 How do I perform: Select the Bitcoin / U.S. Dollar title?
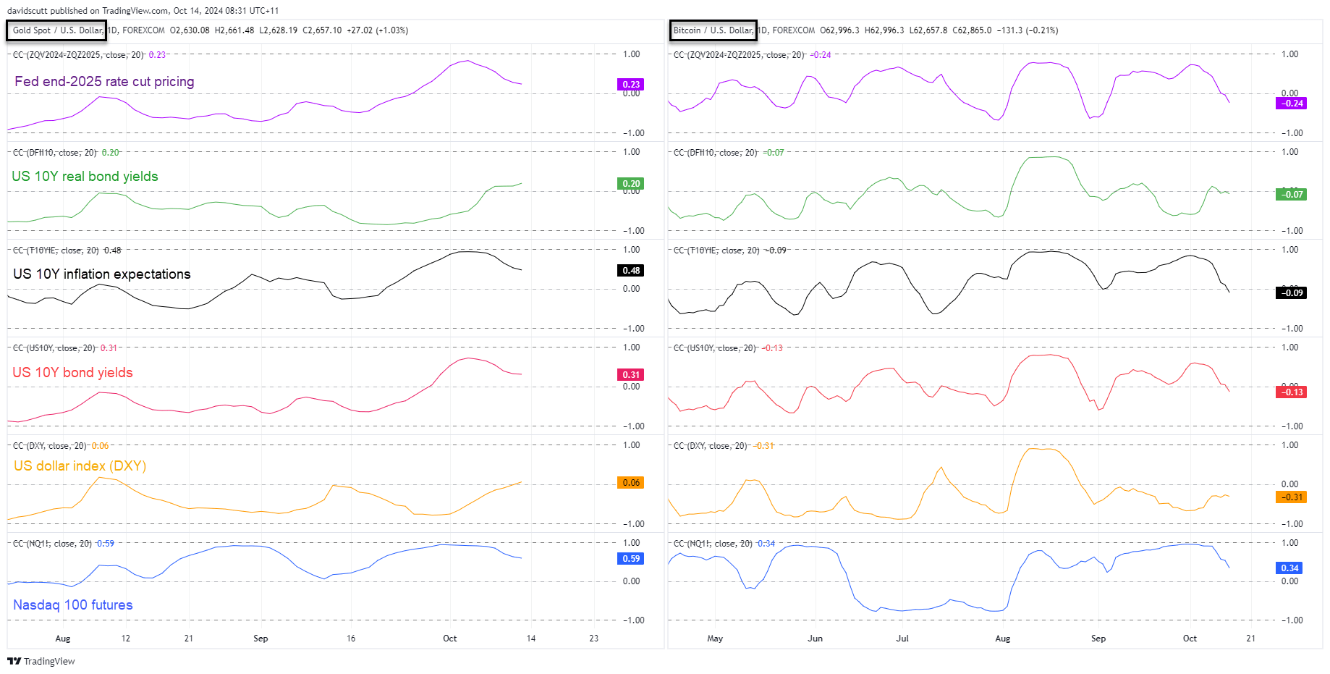click(x=713, y=30)
